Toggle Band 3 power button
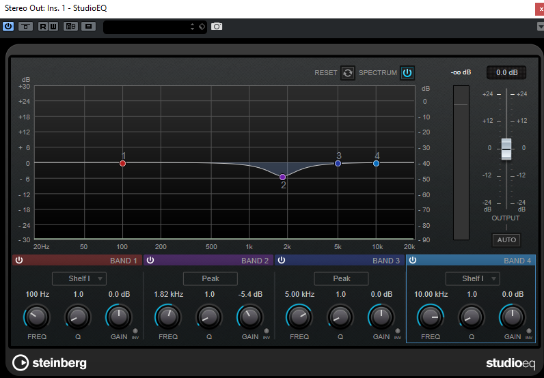The image size is (544, 378). coord(282,260)
